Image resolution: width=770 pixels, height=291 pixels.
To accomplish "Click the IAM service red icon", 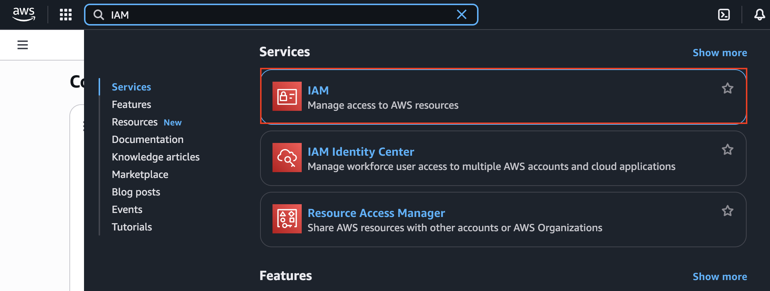I will 287,96.
